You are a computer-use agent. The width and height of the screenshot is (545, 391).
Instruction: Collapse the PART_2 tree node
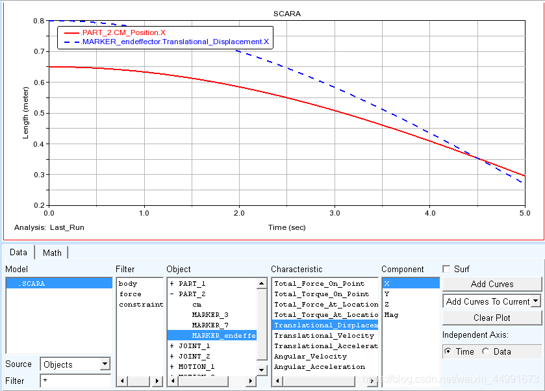[x=171, y=294]
